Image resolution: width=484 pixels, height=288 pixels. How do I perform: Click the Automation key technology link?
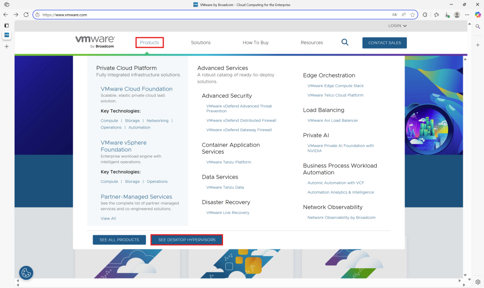139,127
